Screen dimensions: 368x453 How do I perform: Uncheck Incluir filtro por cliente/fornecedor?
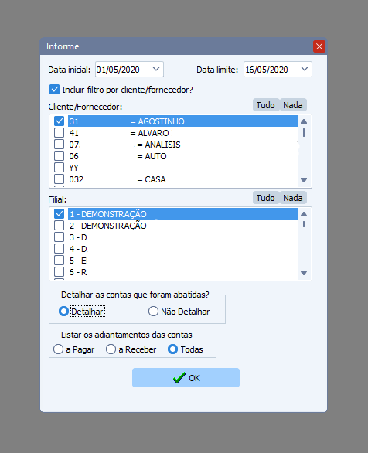point(54,90)
